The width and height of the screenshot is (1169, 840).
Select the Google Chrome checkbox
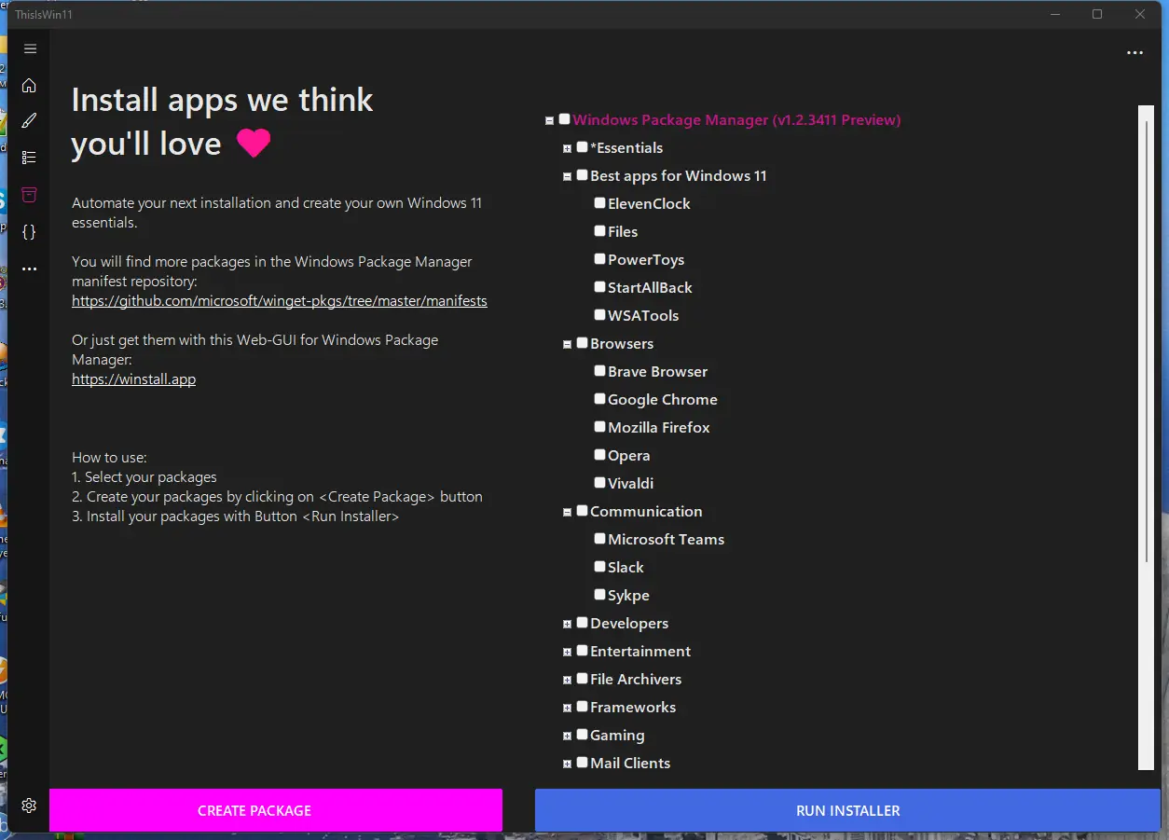coord(599,399)
